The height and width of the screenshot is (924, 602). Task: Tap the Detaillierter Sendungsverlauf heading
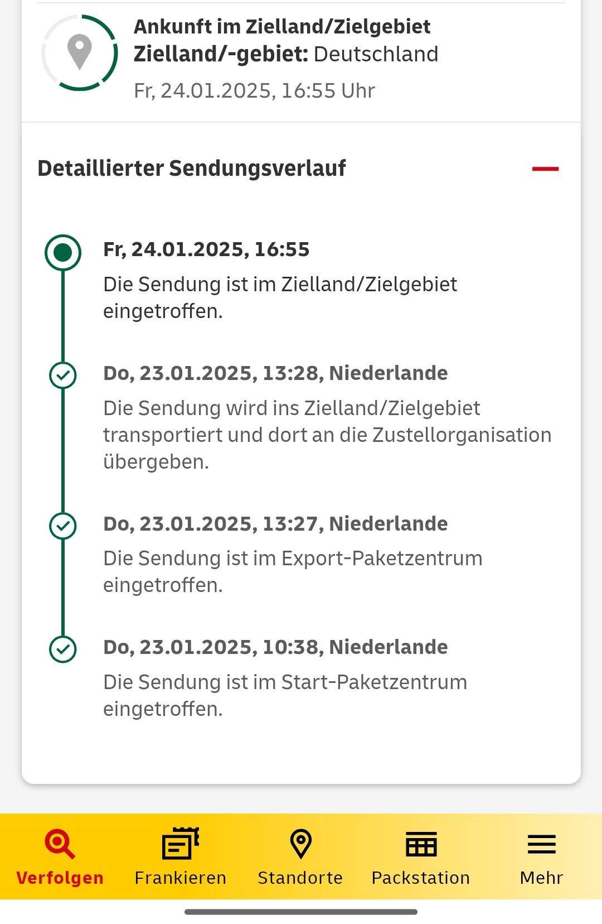(192, 168)
